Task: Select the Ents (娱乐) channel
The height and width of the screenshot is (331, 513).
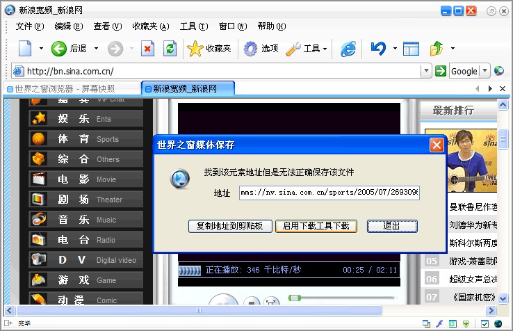Action: (86, 119)
